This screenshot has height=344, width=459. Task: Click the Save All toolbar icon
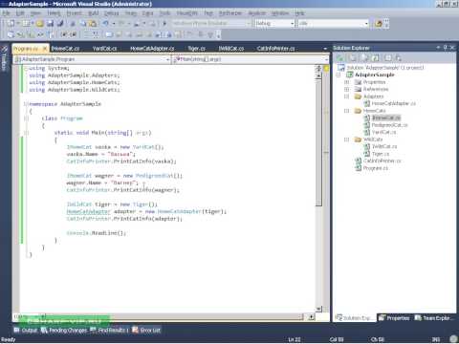[60, 24]
